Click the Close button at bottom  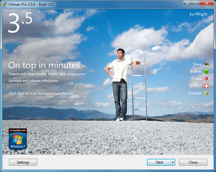[x=193, y=162]
